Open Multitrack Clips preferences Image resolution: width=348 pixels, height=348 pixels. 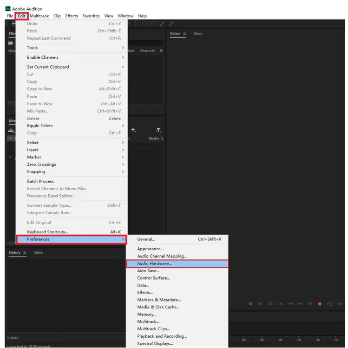click(177, 329)
